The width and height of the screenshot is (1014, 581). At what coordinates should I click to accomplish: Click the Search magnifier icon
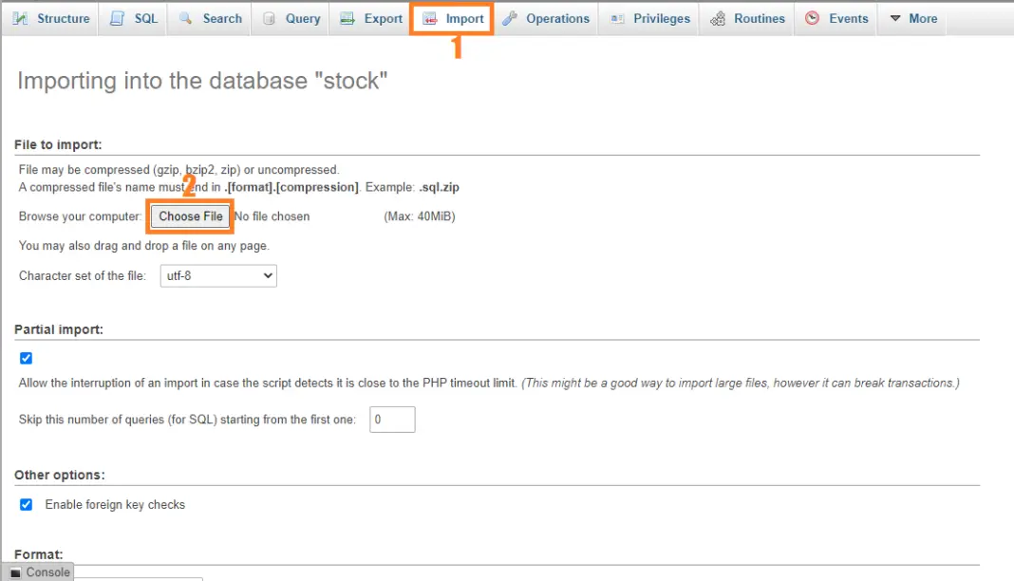(x=186, y=18)
